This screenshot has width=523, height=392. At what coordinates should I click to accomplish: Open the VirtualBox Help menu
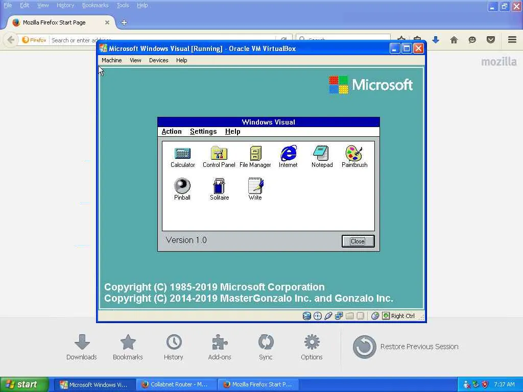[181, 60]
